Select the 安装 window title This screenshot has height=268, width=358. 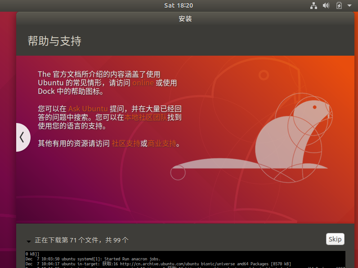pyautogui.click(x=185, y=19)
